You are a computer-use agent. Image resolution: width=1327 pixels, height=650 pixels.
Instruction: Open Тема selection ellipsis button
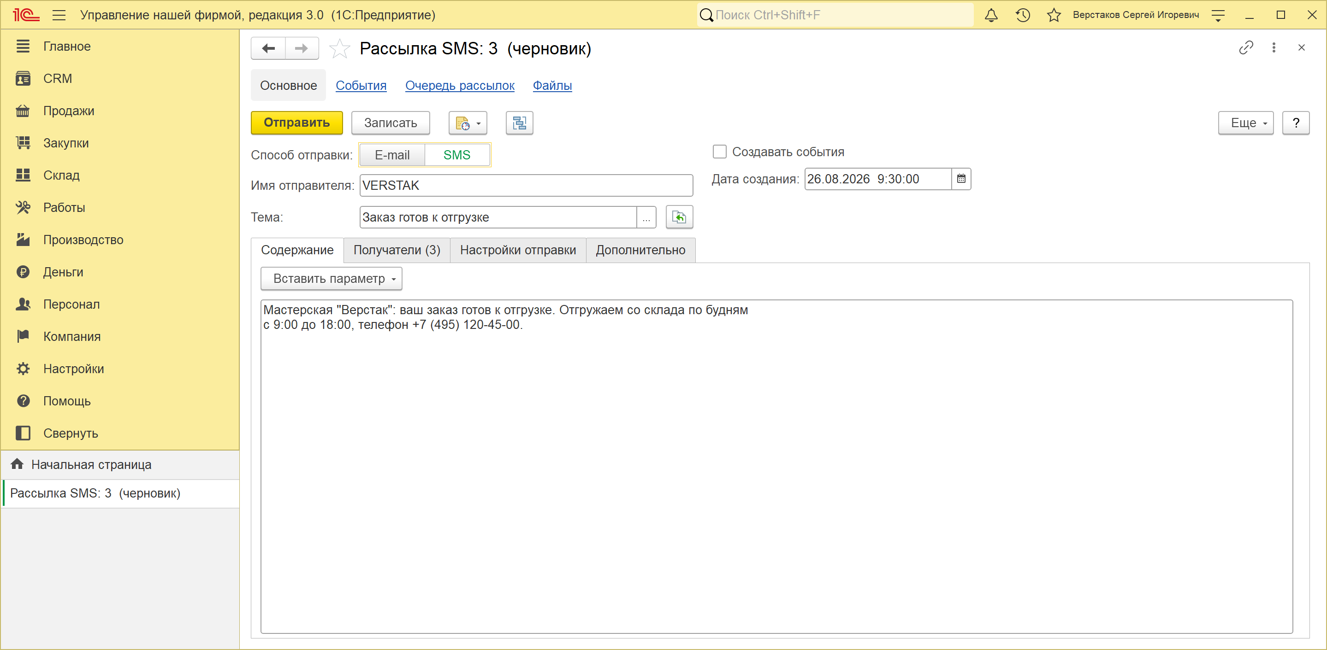[x=646, y=217]
